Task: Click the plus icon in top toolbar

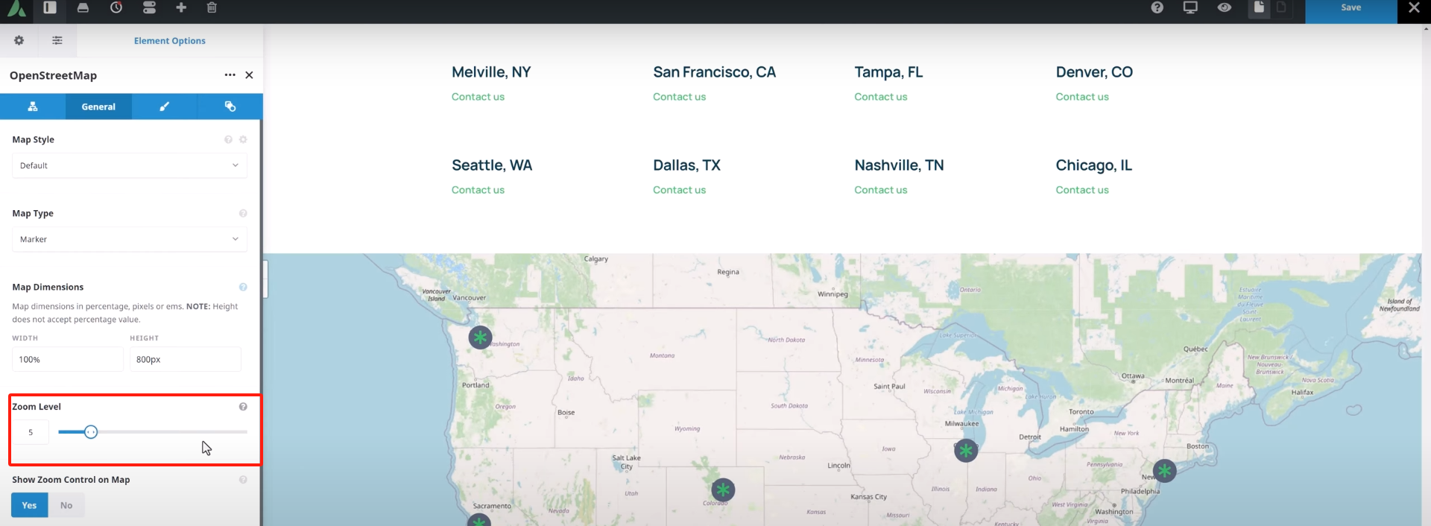Action: [181, 7]
